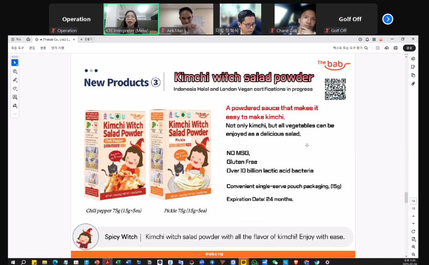Star the Thebab Co. document tab
The height and width of the screenshot is (265, 429).
click(x=36, y=39)
